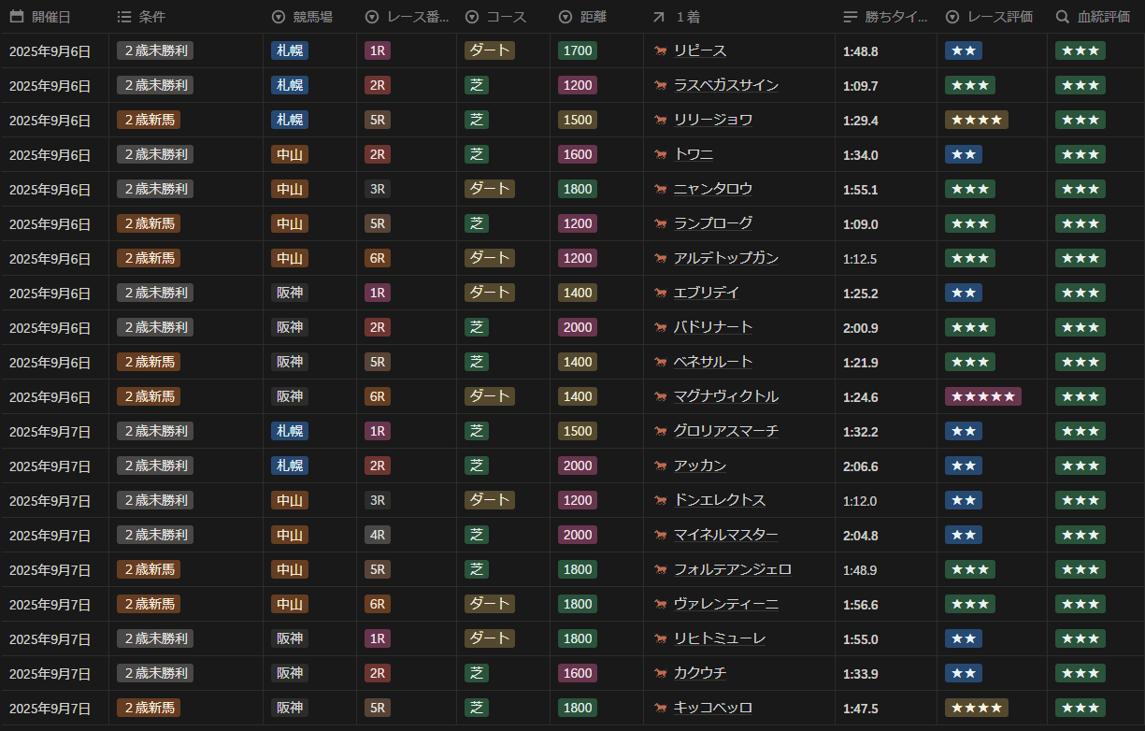
Task: Click the horse icon beside マグナヴィクトル
Action: (661, 396)
